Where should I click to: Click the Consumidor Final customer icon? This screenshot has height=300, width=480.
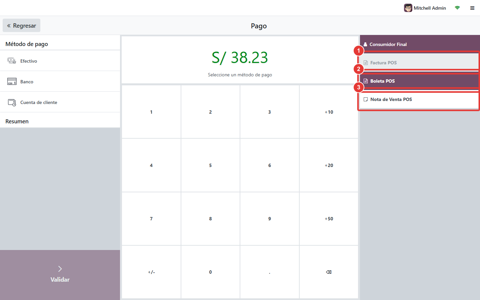pos(365,44)
